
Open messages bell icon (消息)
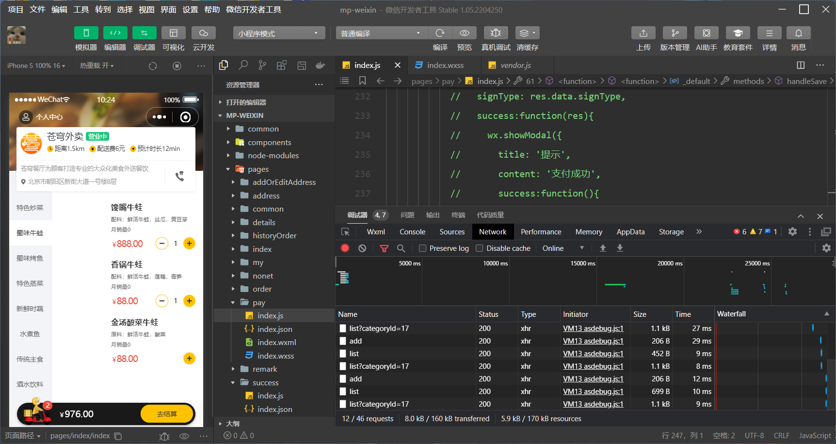pos(799,33)
